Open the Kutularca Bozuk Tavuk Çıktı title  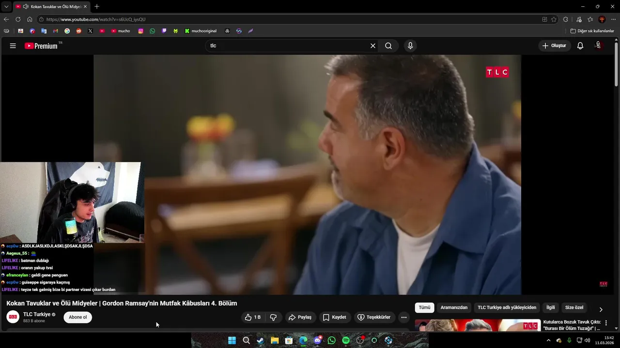pos(572,325)
